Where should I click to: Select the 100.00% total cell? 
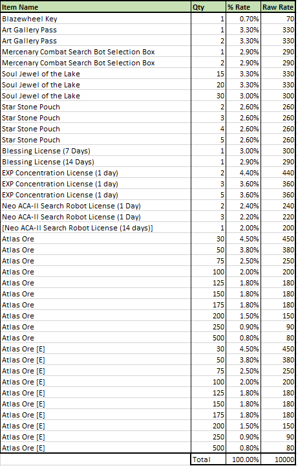tap(244, 460)
